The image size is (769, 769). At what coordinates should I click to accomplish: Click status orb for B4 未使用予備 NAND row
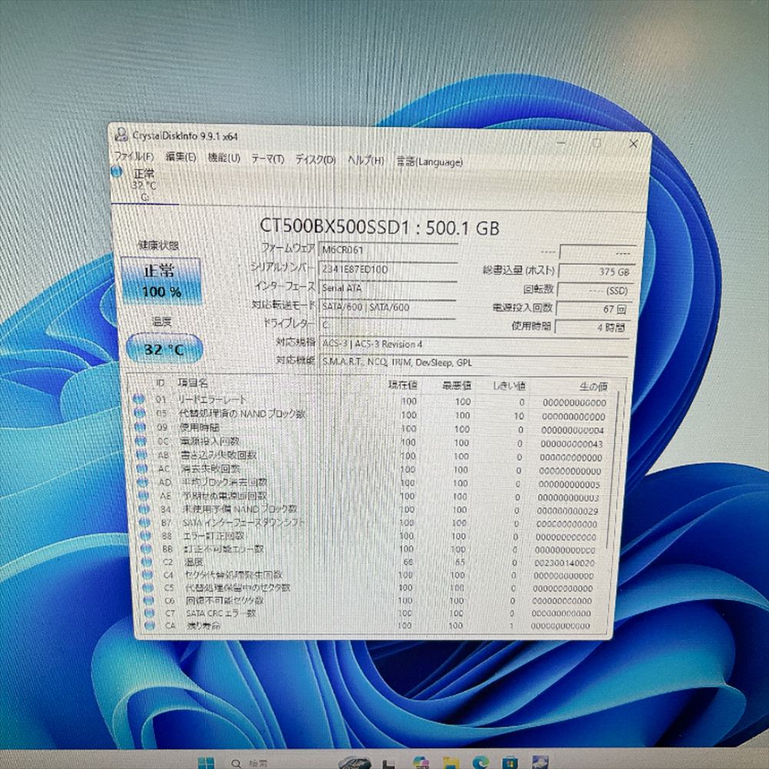tap(145, 509)
